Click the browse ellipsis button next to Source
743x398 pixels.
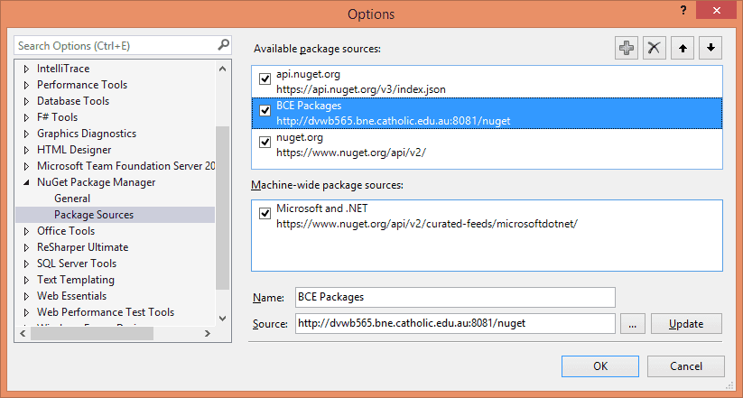[x=632, y=324]
